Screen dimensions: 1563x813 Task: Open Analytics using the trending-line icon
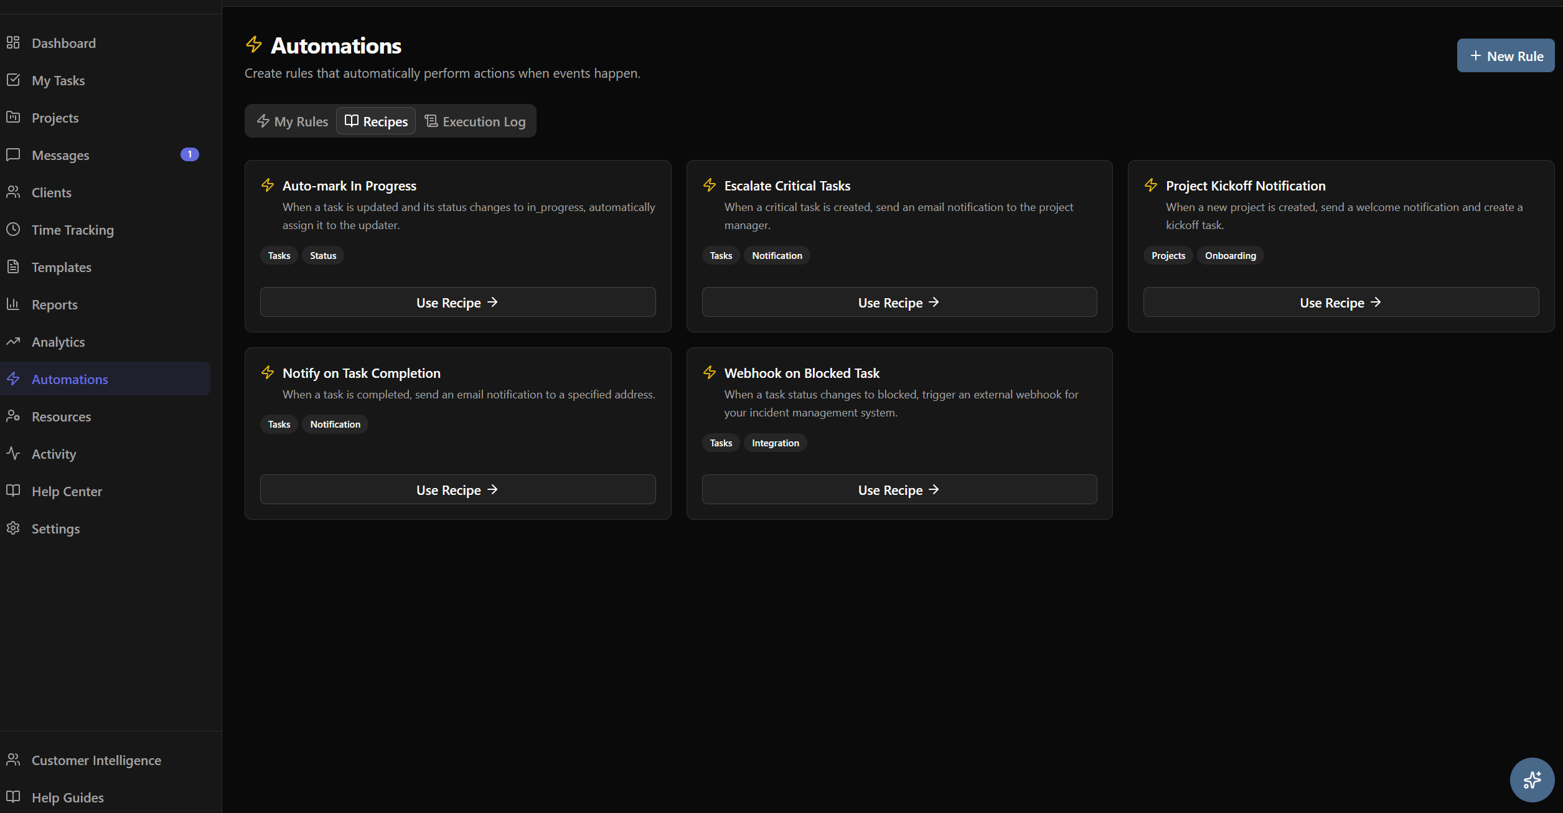tap(14, 341)
